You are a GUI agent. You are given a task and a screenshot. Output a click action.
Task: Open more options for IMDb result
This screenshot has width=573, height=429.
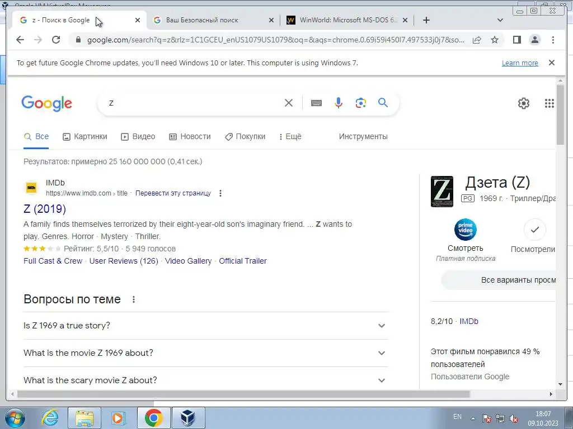point(220,193)
